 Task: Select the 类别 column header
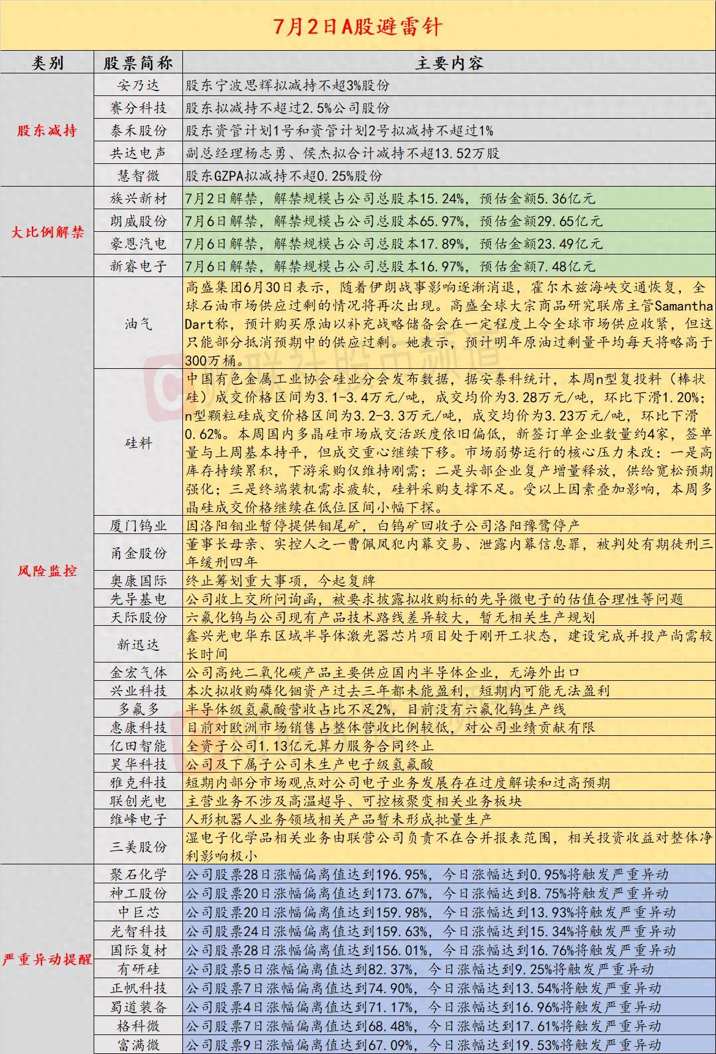tap(48, 62)
